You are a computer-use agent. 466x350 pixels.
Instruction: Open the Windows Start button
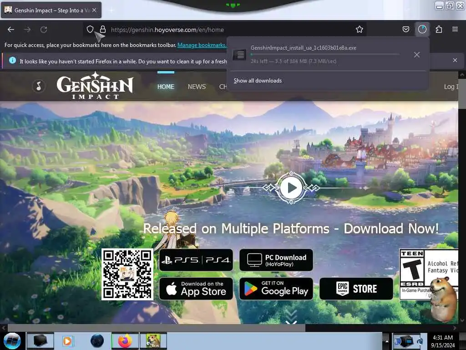tap(12, 341)
